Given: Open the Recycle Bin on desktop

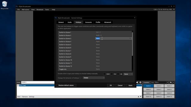Looking at the screenshot, I should coord(4,5).
